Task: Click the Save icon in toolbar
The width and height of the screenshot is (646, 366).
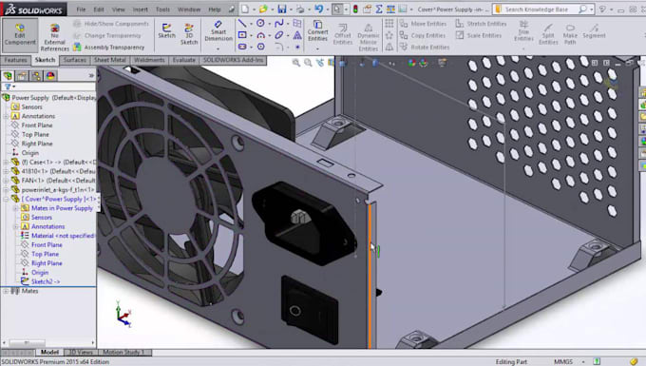Action: click(x=282, y=9)
